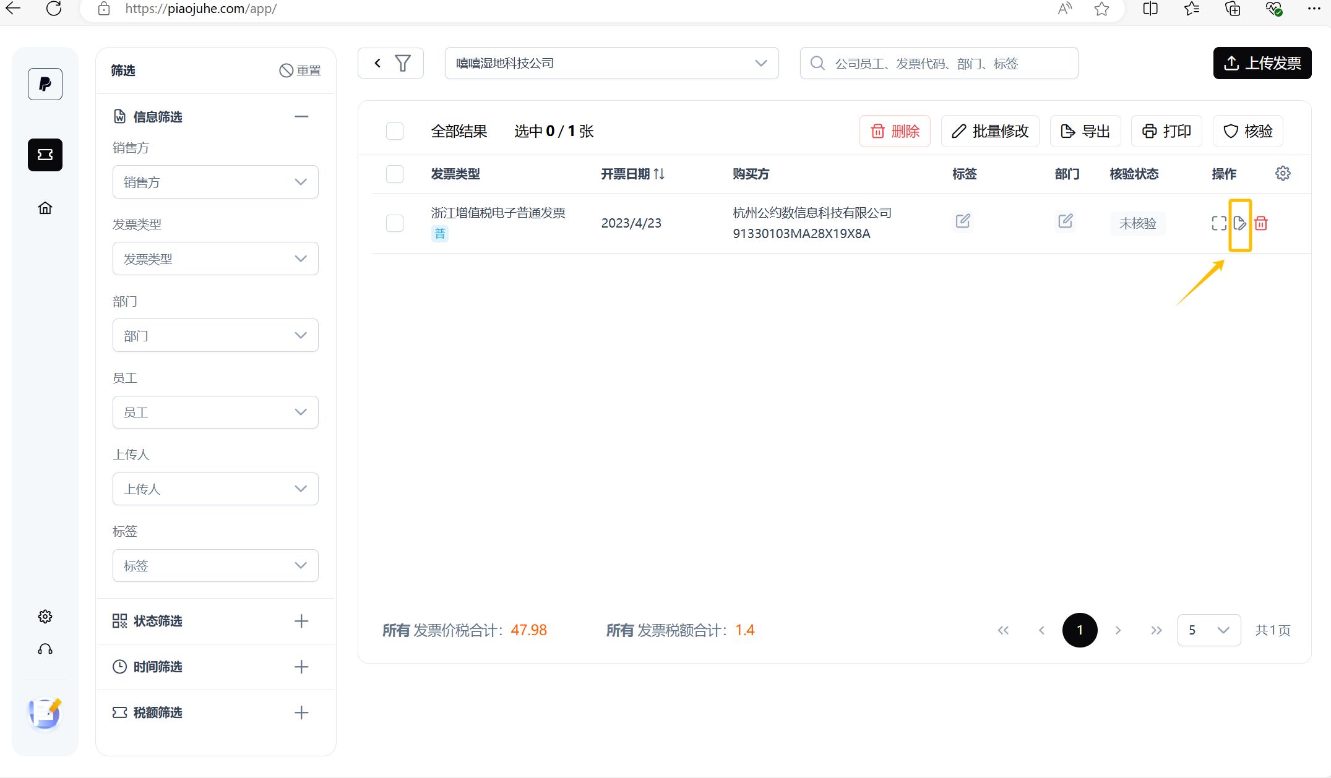
Task: Edit the tag for the invoice row
Action: [963, 221]
